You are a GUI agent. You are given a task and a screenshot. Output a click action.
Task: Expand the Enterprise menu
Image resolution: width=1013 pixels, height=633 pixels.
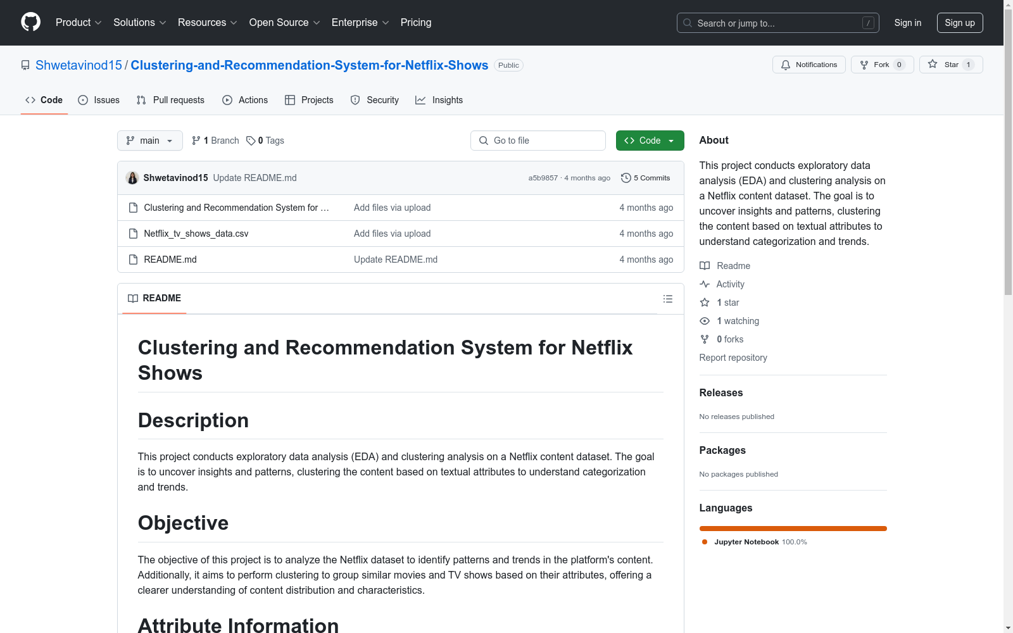pos(360,22)
